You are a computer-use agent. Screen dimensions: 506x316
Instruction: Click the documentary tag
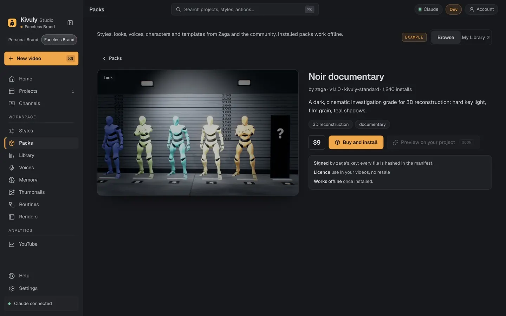[372, 124]
